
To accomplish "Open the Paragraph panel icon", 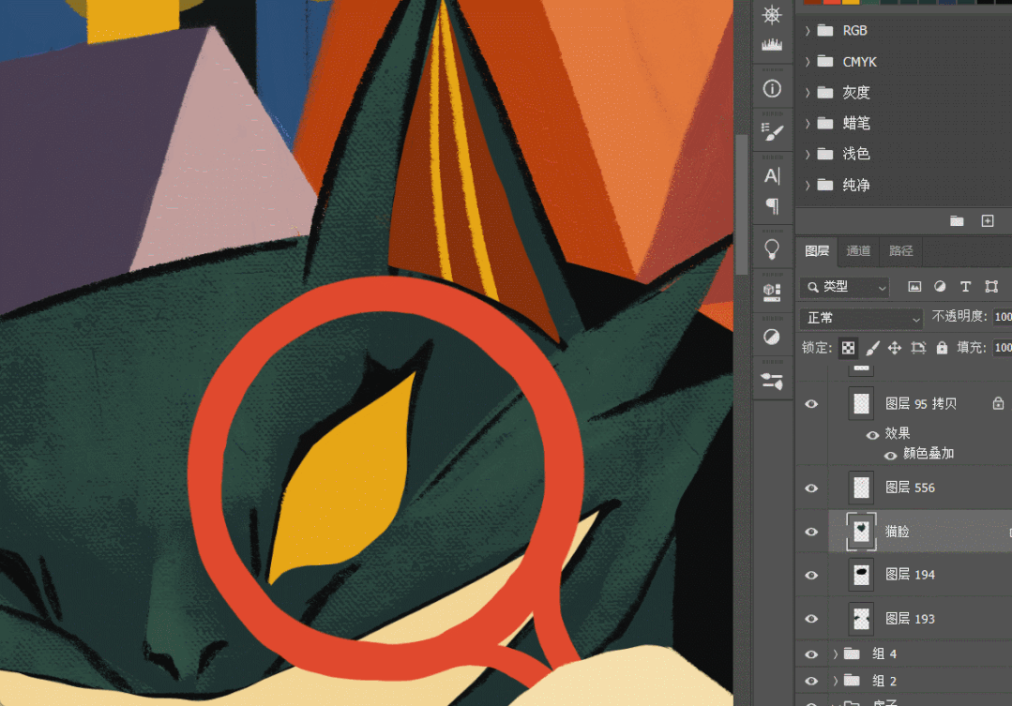I will point(772,206).
